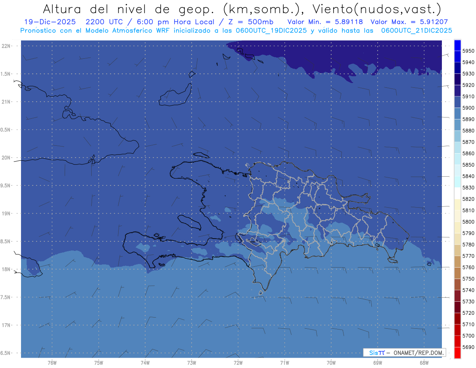Pick the legend swatch between 5880 and 5870
This screenshot has width=476, height=368.
pyautogui.click(x=457, y=136)
